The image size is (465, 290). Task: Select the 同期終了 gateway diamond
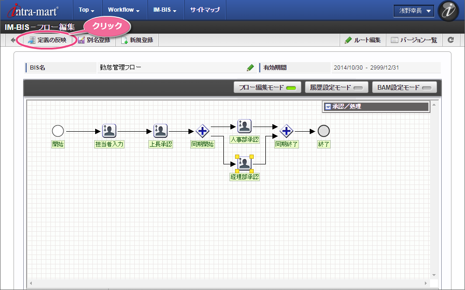tap(286, 131)
